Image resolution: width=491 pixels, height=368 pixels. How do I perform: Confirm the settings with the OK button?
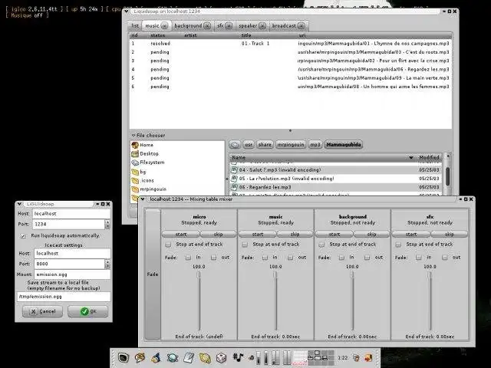(88, 311)
